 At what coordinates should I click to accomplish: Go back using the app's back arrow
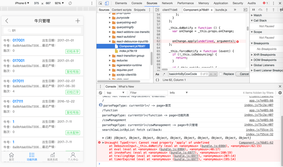tap(7, 21)
